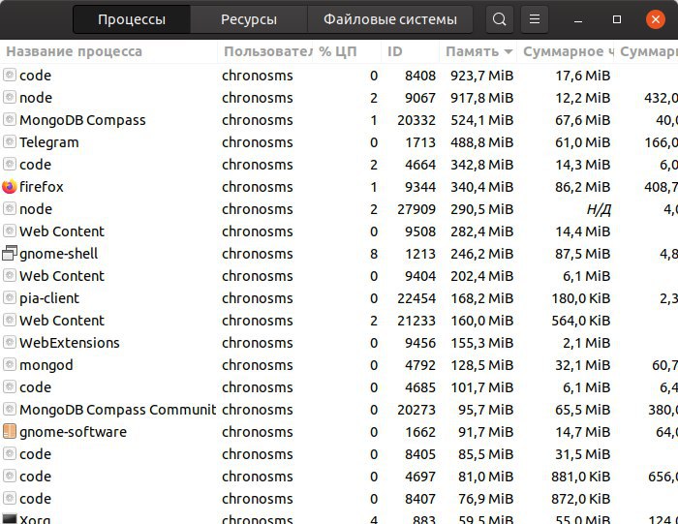
Task: Select the pia-client process name
Action: tap(49, 298)
